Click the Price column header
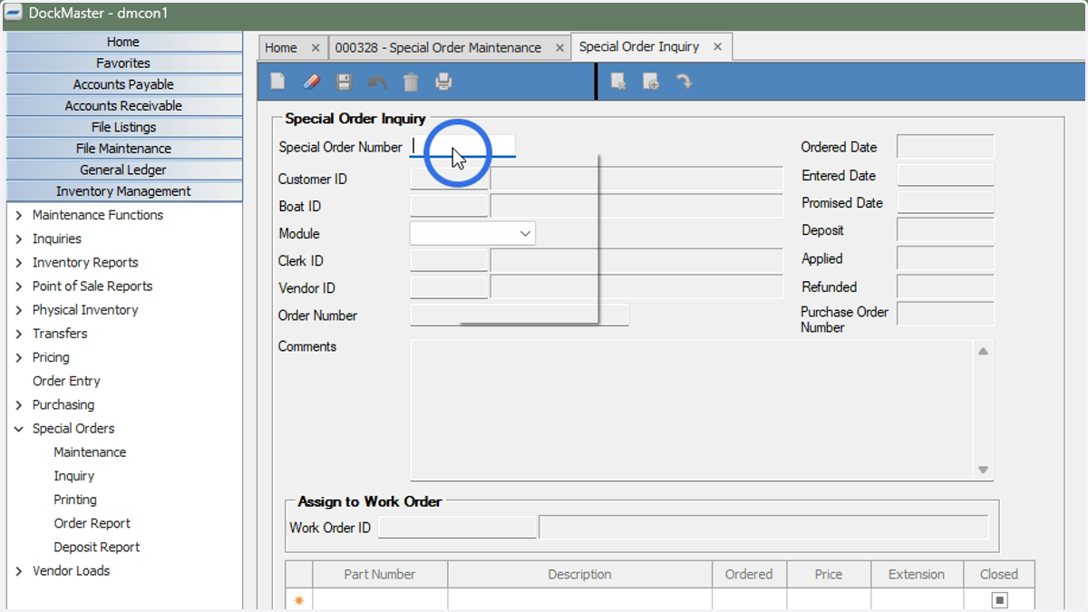This screenshot has height=612, width=1088. pos(829,574)
